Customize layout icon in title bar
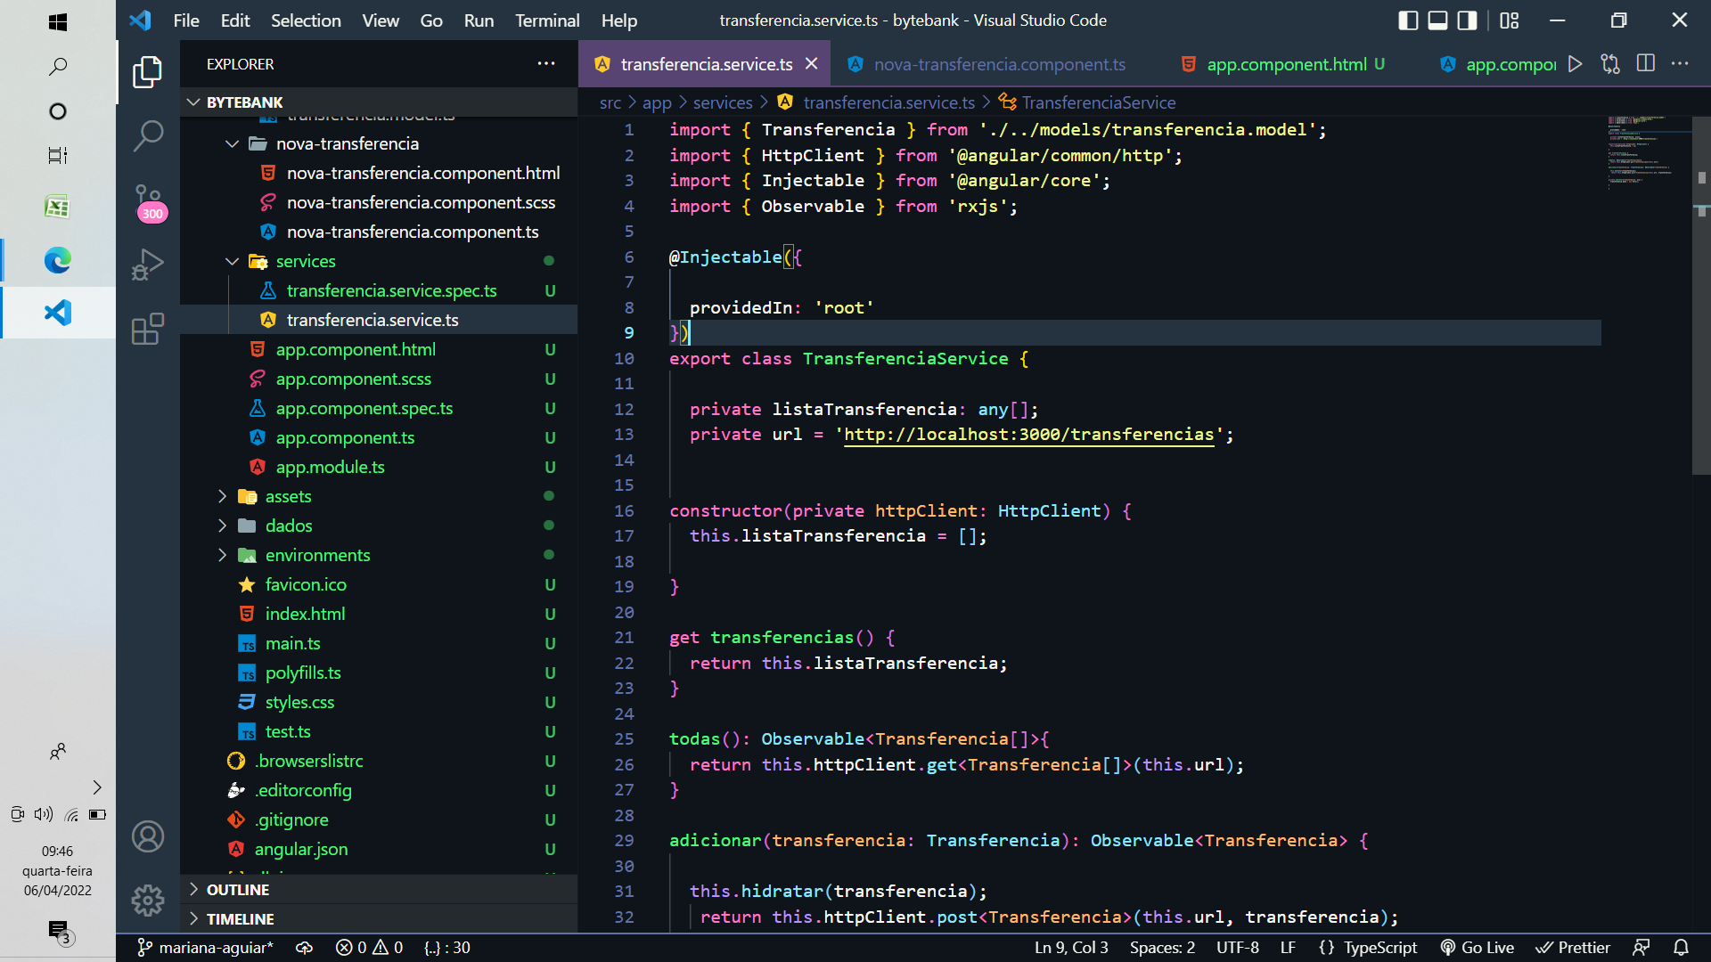1711x962 pixels. coord(1509,20)
